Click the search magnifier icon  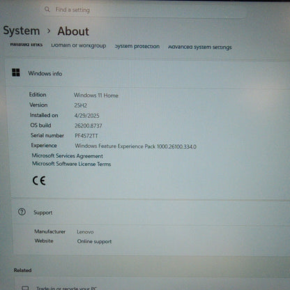pos(47,9)
